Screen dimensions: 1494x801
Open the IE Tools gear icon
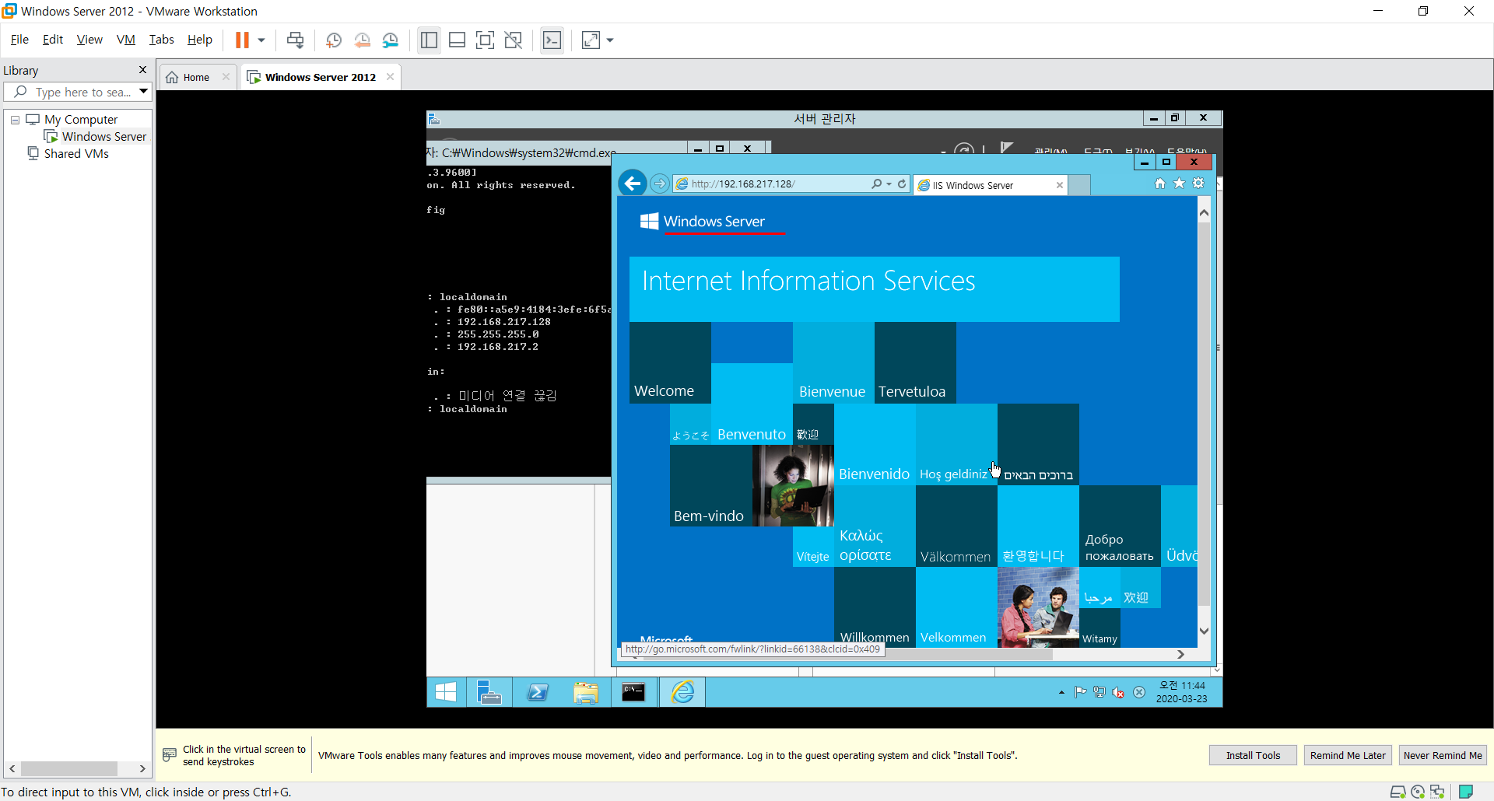(1199, 184)
